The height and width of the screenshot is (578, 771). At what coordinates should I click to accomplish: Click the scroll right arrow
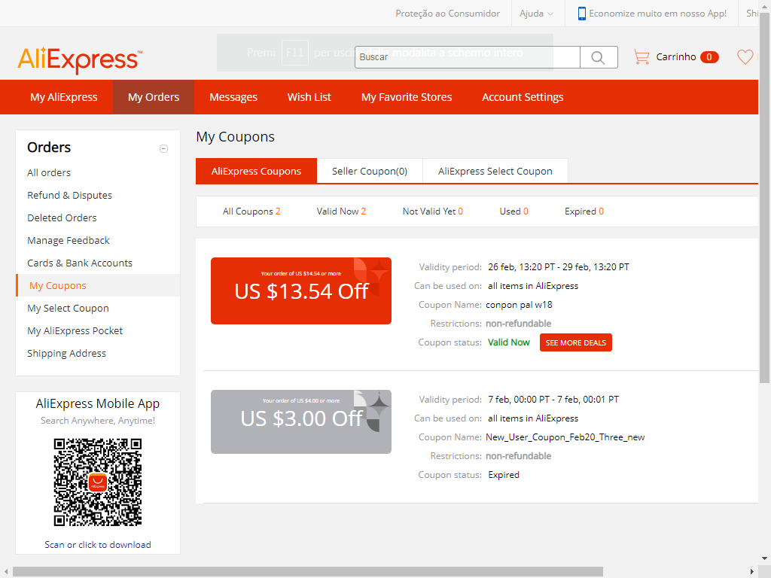coord(752,572)
